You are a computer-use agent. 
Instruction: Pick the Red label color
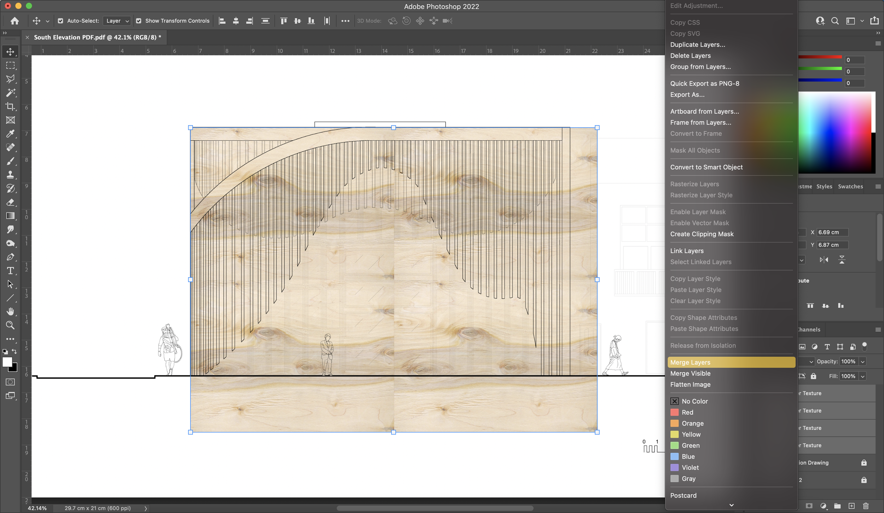point(687,412)
